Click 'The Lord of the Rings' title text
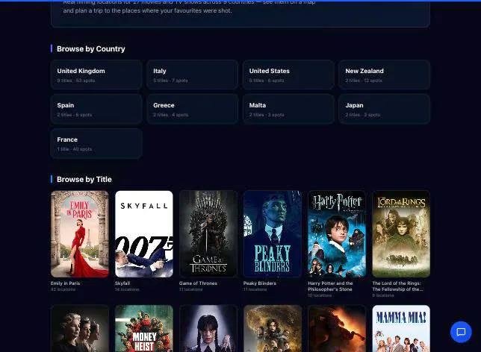 click(x=397, y=286)
